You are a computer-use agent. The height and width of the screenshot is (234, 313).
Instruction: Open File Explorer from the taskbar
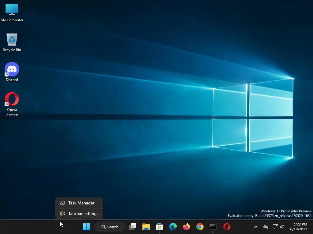[x=146, y=227]
